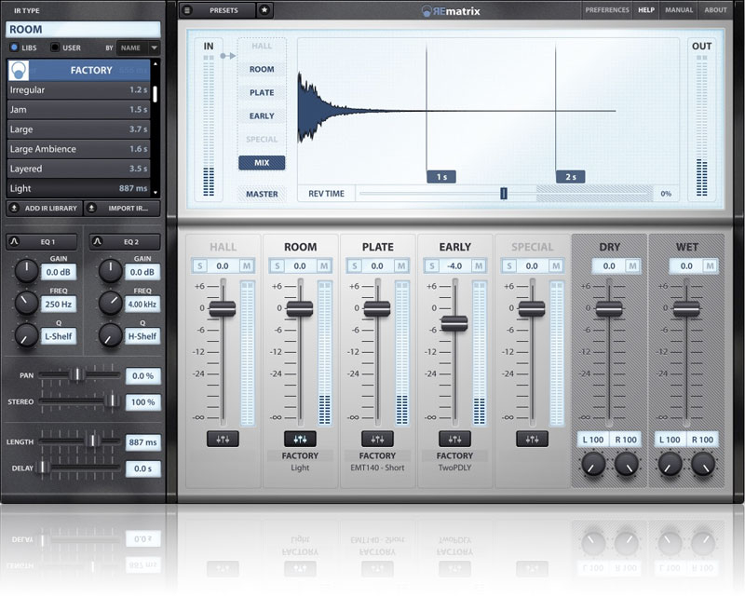Click the Add IR Library upload icon
This screenshot has height=597, width=745.
coord(14,209)
